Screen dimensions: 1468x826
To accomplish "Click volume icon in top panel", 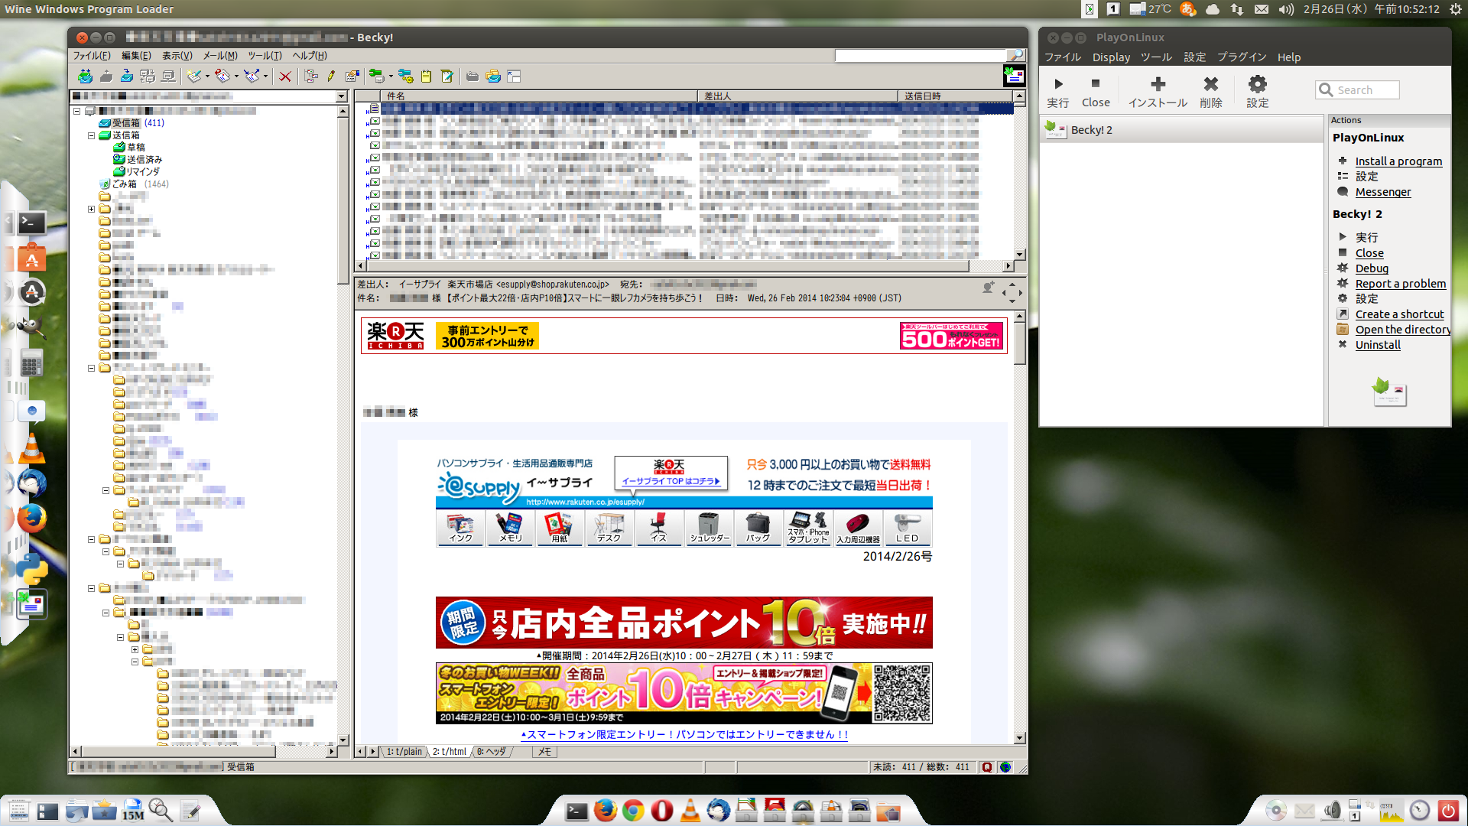I will 1285,9.
